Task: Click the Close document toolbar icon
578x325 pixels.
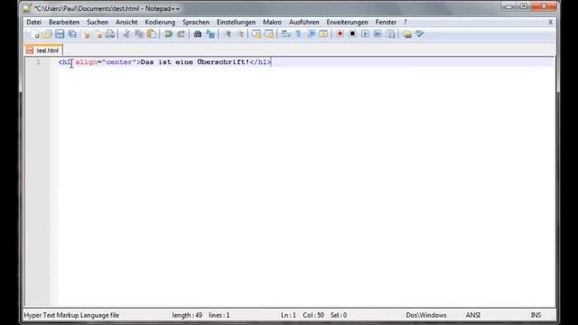Action: [x=87, y=34]
